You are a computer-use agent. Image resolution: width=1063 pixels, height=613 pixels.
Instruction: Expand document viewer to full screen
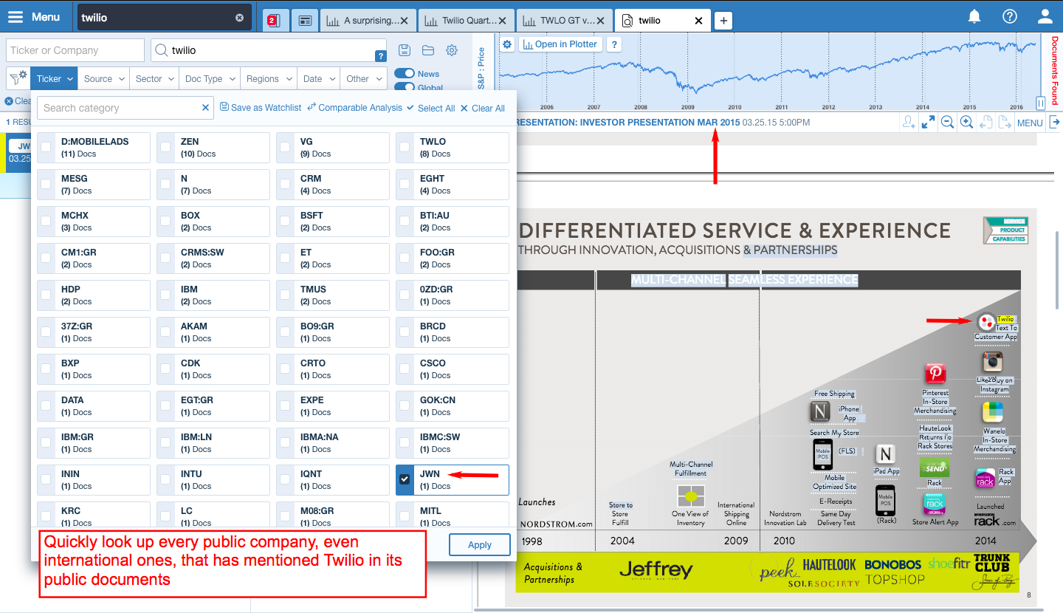pyautogui.click(x=928, y=122)
